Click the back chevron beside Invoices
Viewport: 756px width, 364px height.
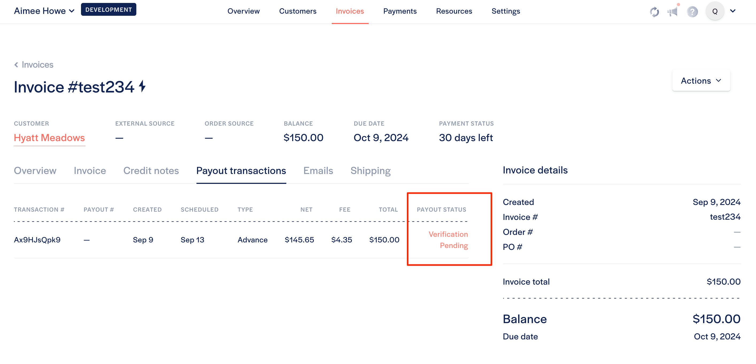click(x=16, y=64)
